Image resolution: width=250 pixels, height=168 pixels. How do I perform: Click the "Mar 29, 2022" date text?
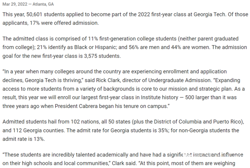point(15,4)
